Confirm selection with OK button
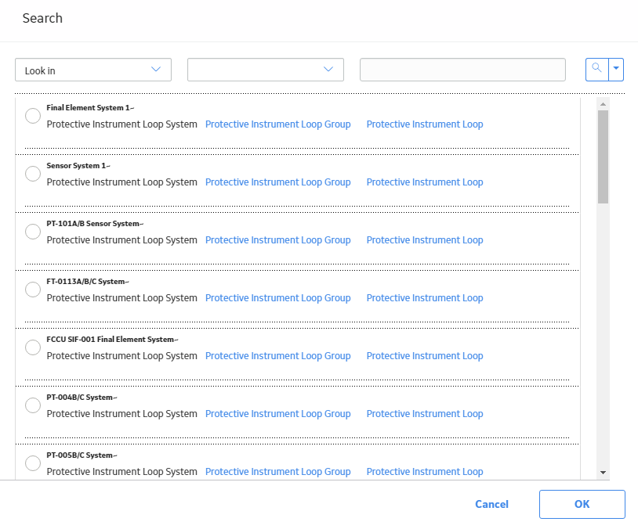638x529 pixels. coord(582,504)
